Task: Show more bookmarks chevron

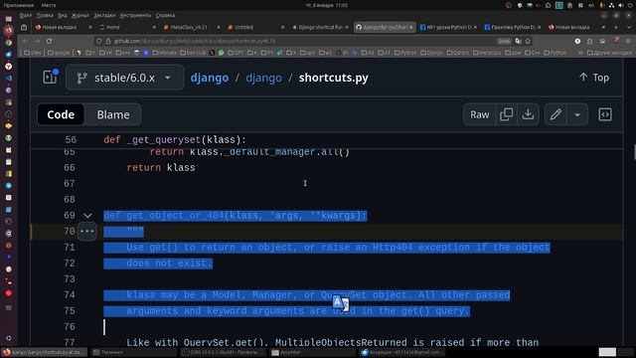Action: [580, 53]
